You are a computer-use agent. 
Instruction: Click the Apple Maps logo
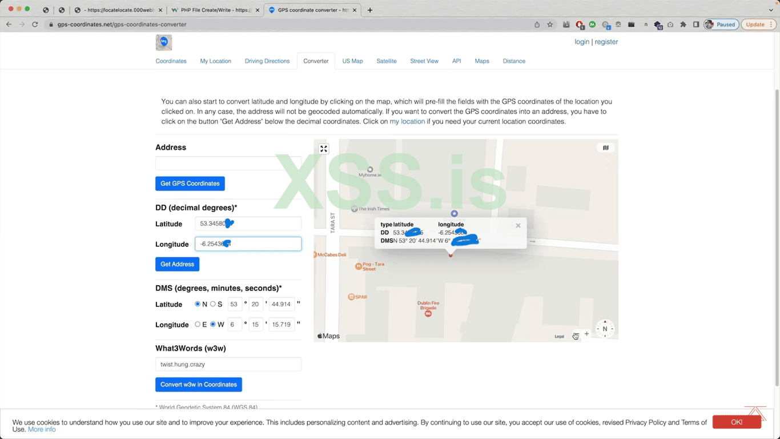tap(328, 336)
